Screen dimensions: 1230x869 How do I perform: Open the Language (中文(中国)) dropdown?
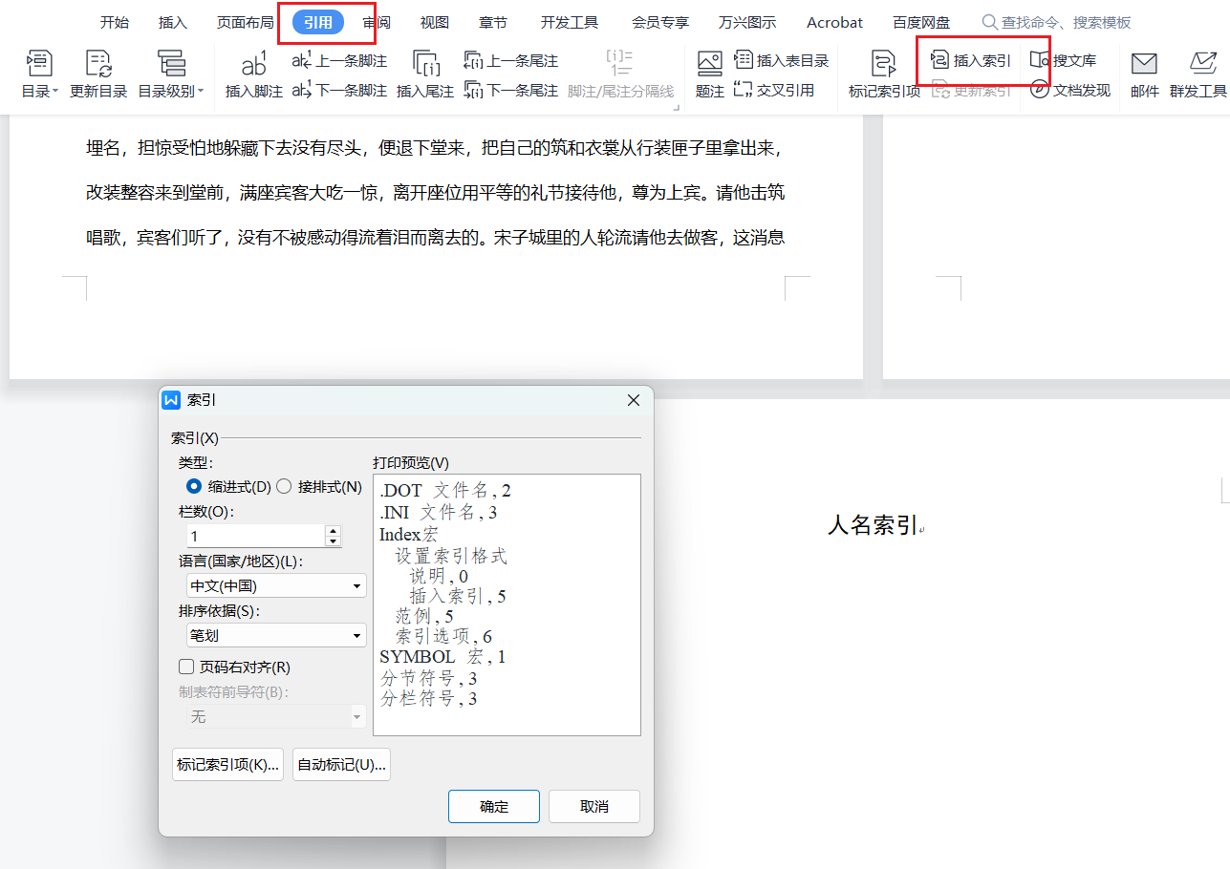pyautogui.click(x=275, y=585)
